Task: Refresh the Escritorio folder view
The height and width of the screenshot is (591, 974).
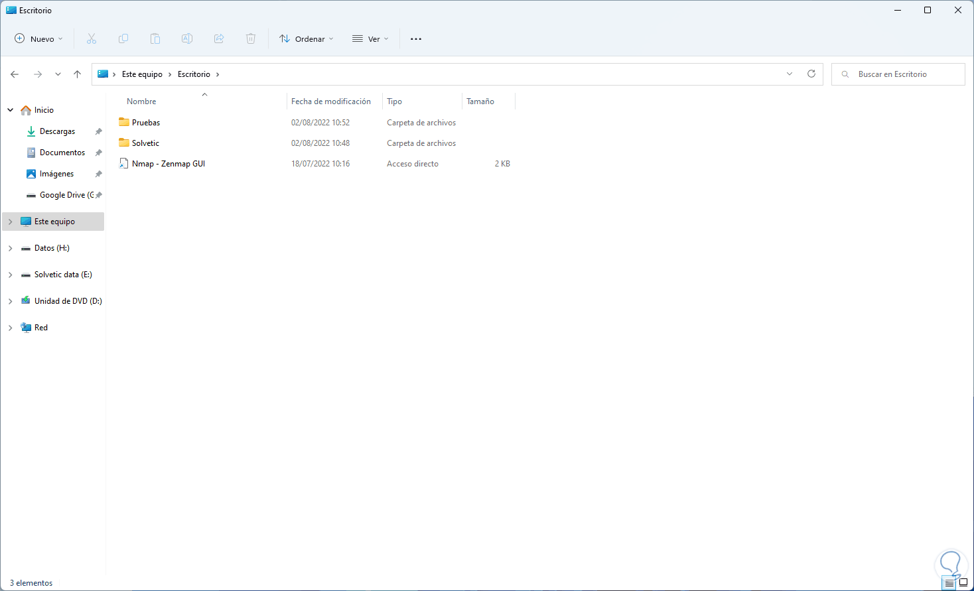Action: pyautogui.click(x=811, y=74)
